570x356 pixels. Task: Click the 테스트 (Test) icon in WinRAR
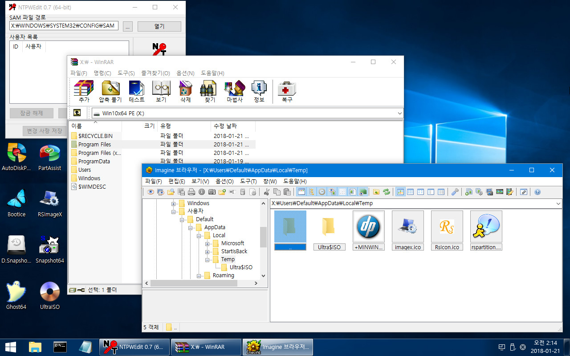tap(136, 91)
